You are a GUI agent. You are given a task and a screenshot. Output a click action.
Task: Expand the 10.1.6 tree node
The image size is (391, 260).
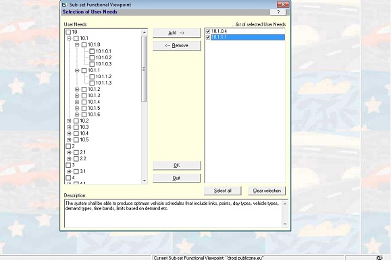click(77, 115)
